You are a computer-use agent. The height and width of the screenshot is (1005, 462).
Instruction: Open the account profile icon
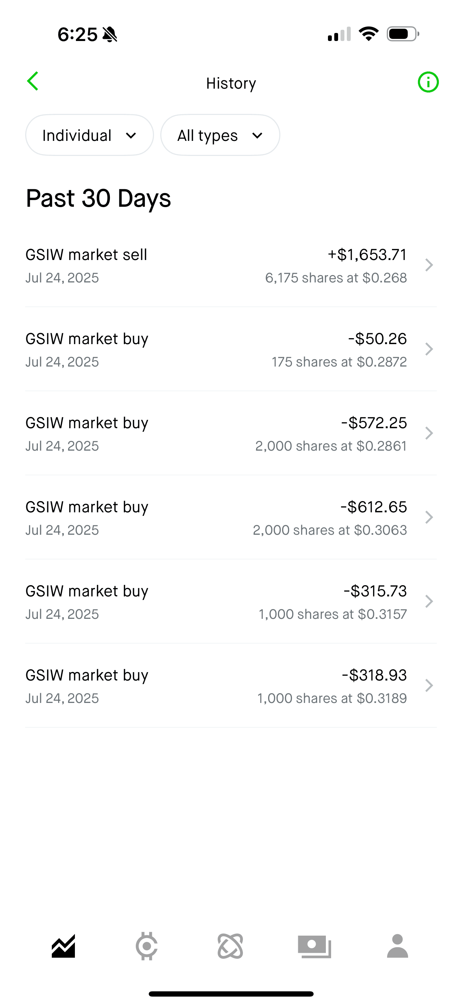tap(397, 946)
